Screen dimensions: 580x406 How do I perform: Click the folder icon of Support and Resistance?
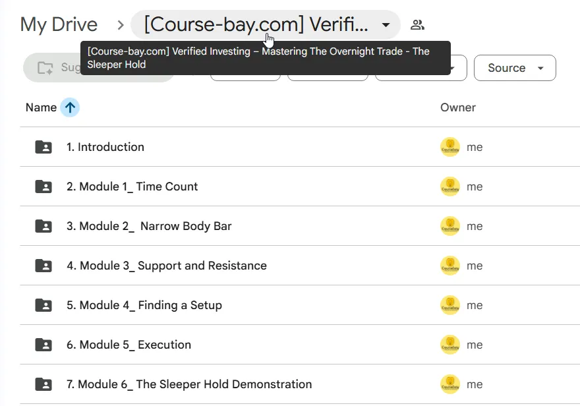[43, 266]
